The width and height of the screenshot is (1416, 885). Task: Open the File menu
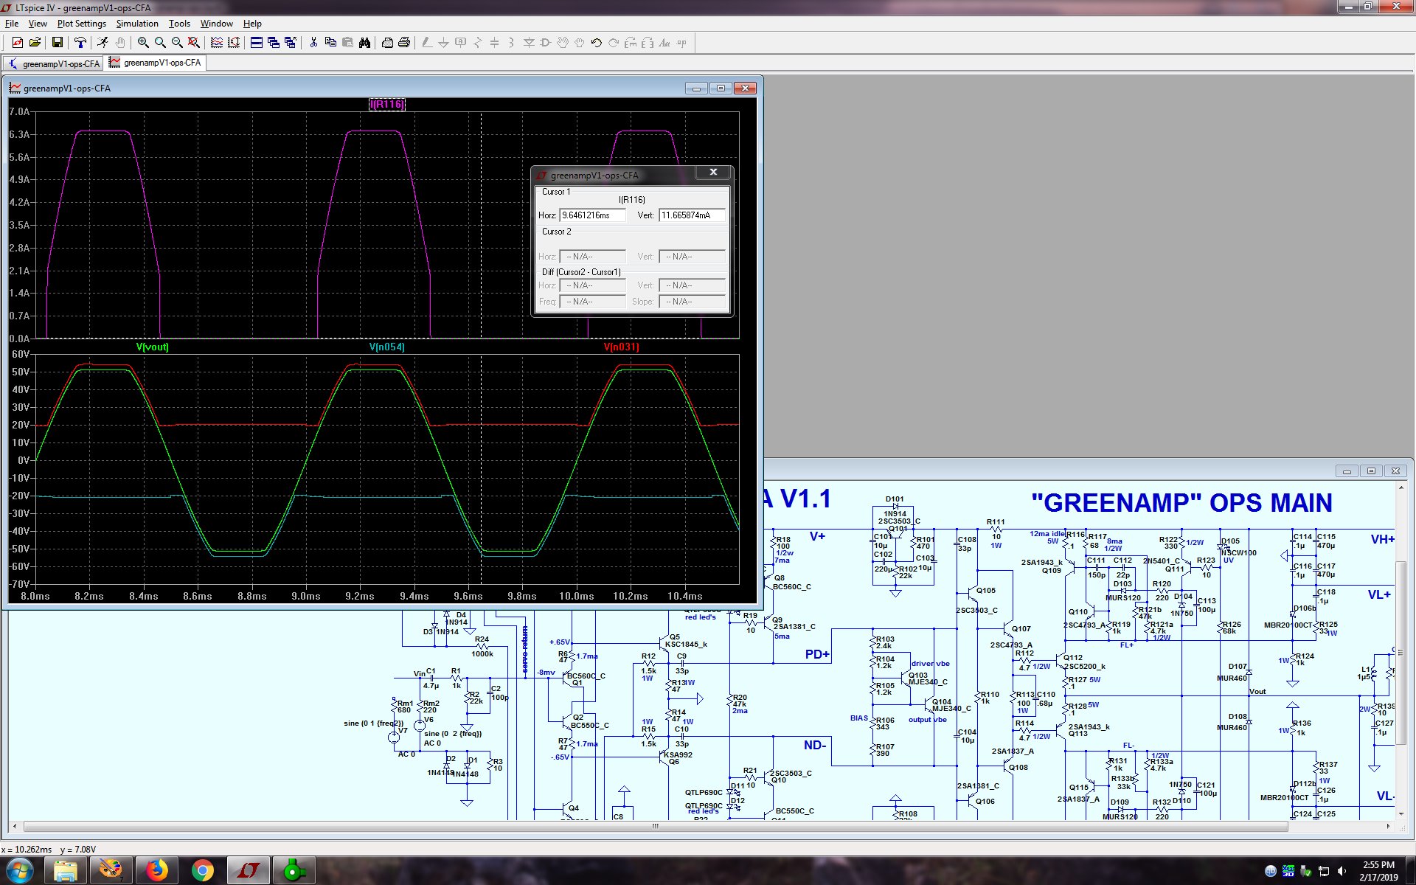point(12,24)
